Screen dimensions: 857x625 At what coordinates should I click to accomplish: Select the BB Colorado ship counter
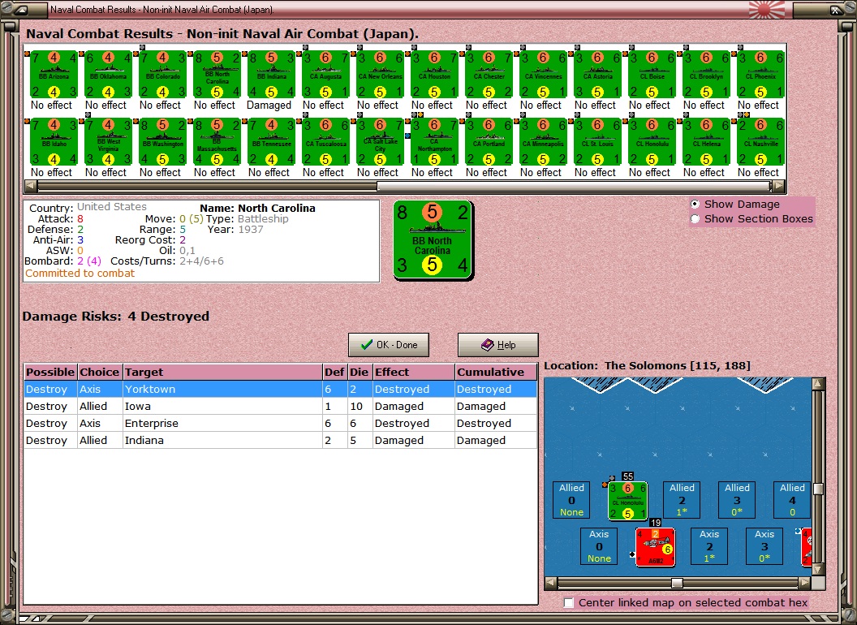[162, 75]
